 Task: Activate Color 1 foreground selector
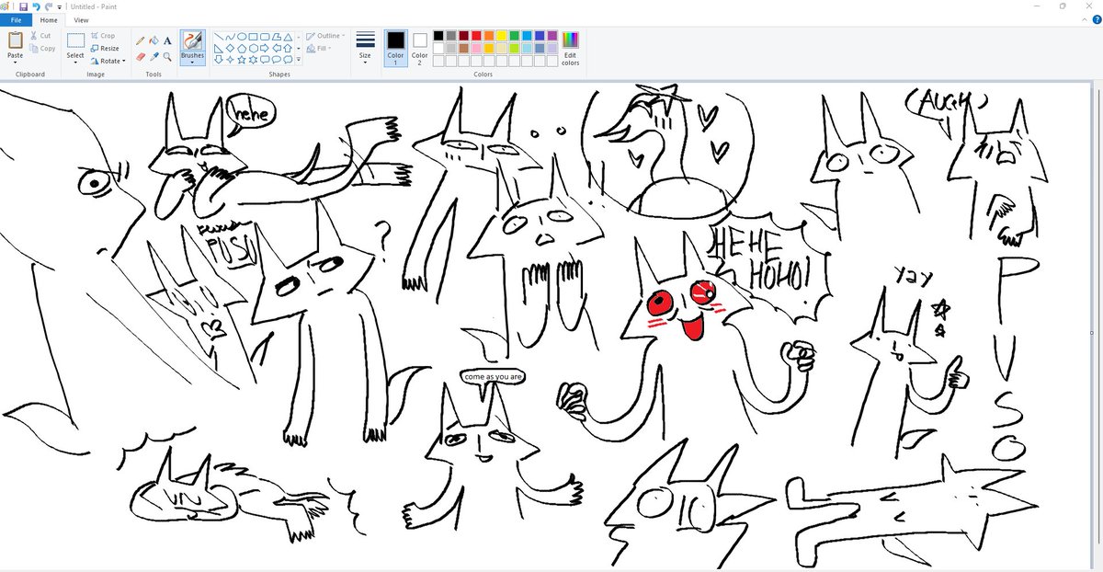(x=396, y=48)
